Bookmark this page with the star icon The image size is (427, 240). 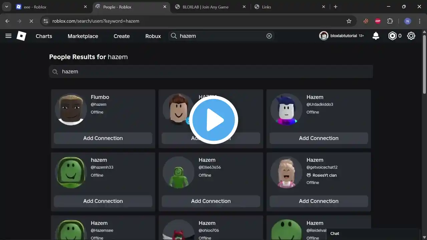349,21
